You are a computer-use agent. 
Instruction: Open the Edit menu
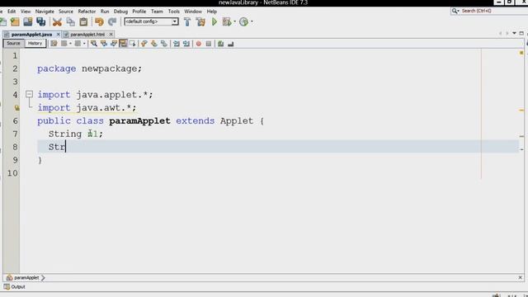pyautogui.click(x=12, y=12)
